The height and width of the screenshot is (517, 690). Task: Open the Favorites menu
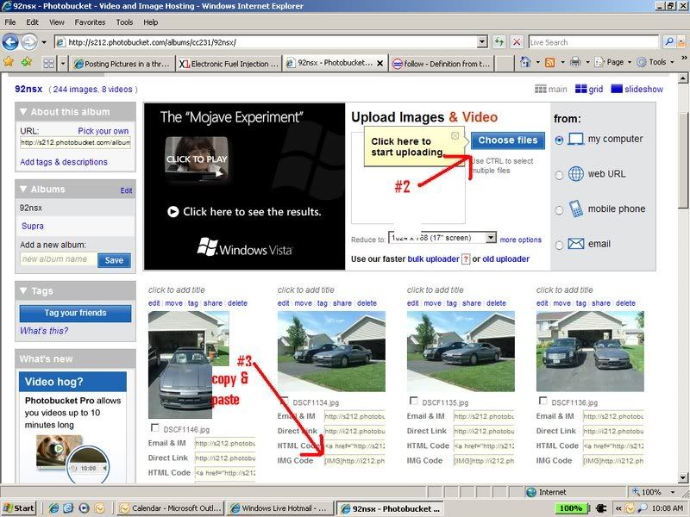pos(90,22)
